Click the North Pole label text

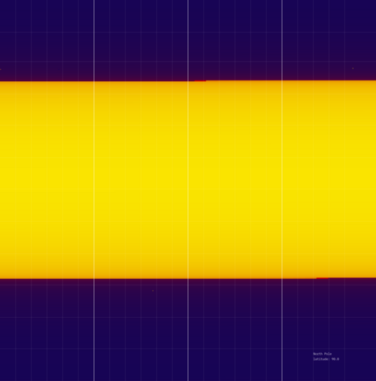[323, 354]
